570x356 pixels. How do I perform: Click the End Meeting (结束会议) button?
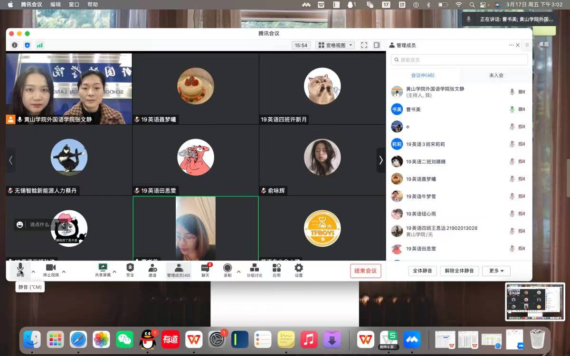point(365,271)
